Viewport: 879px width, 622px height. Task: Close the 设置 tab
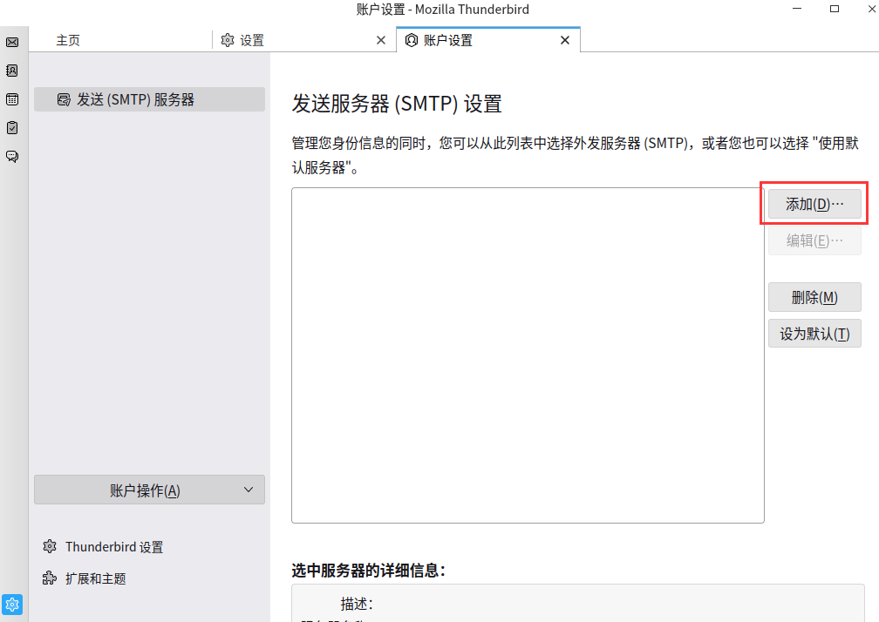coord(381,40)
